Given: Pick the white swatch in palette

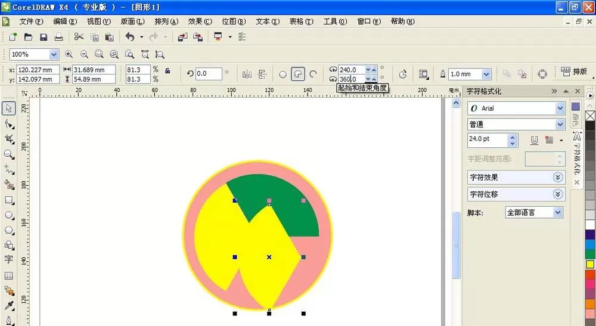Looking at the screenshot, I should tap(590, 225).
